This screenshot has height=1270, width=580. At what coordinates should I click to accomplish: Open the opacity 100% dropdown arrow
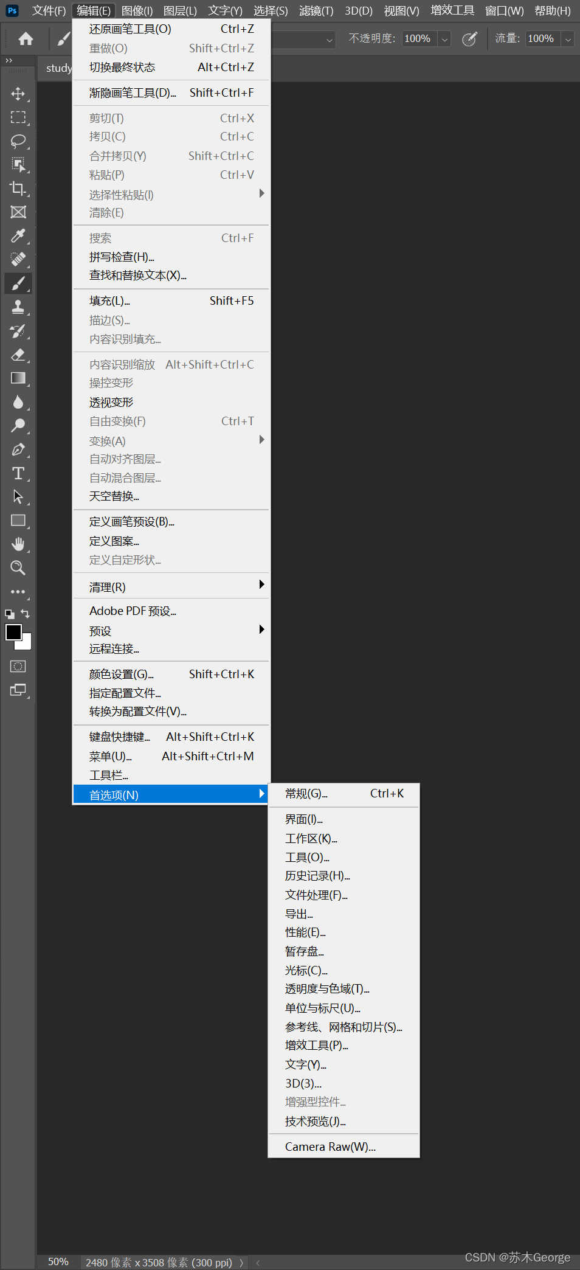[x=444, y=39]
